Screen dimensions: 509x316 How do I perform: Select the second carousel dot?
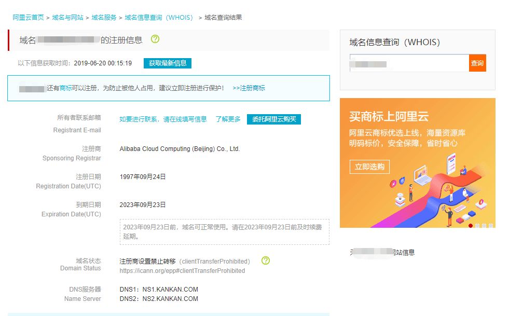[x=477, y=226]
